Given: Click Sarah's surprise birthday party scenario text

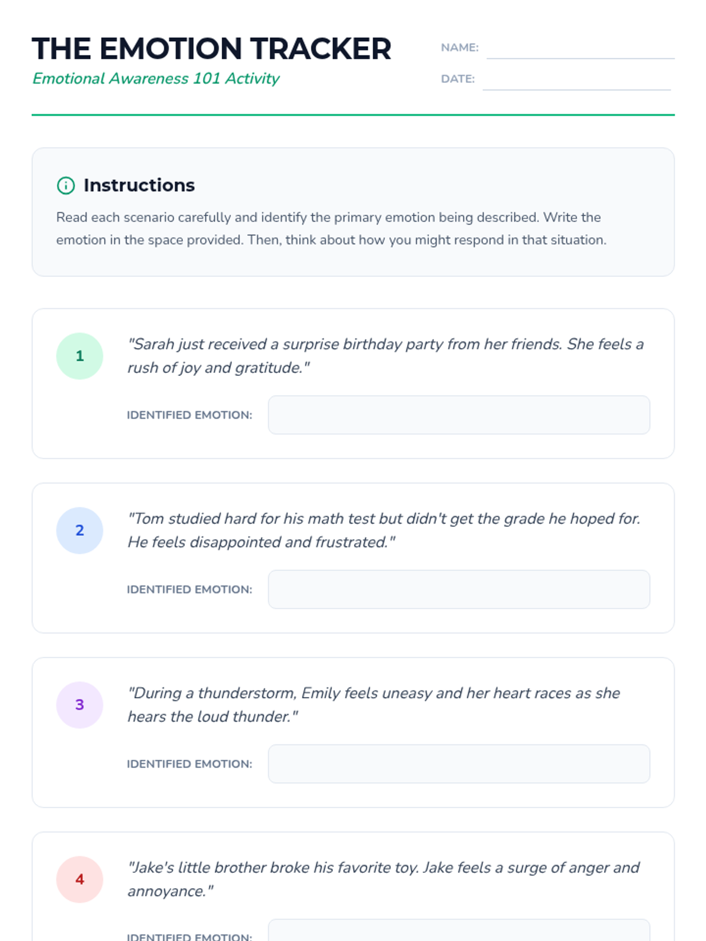Looking at the screenshot, I should pyautogui.click(x=386, y=356).
